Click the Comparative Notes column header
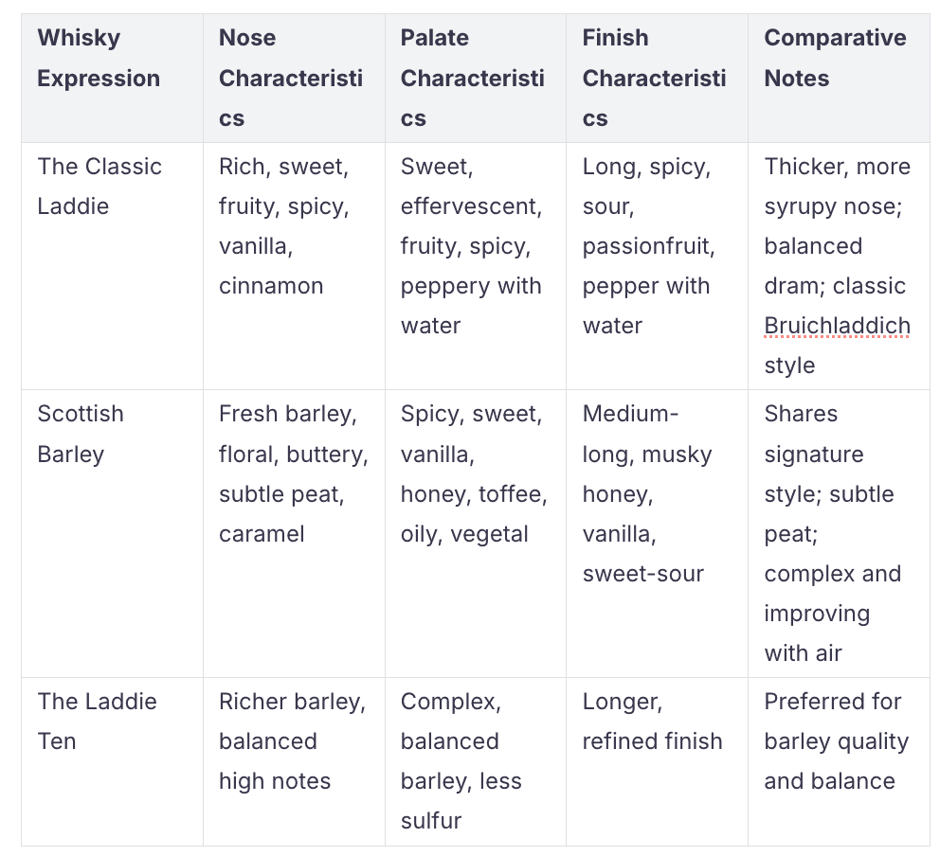940x856 pixels. coord(835,58)
